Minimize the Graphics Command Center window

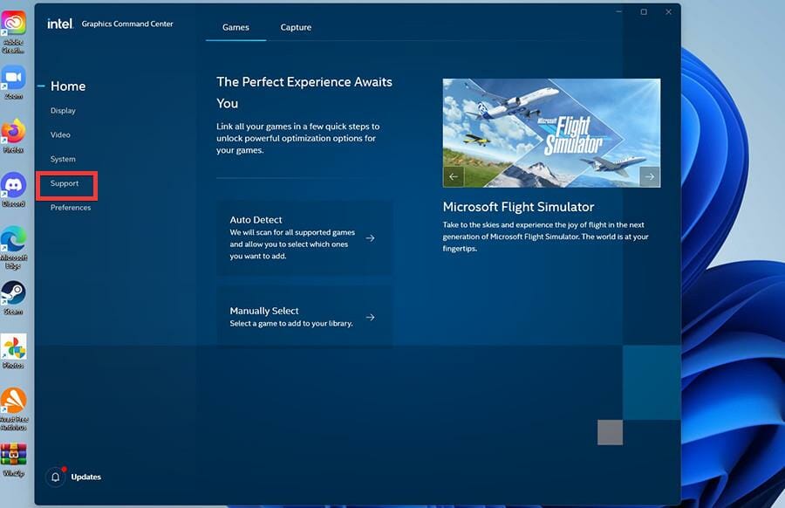[x=619, y=12]
